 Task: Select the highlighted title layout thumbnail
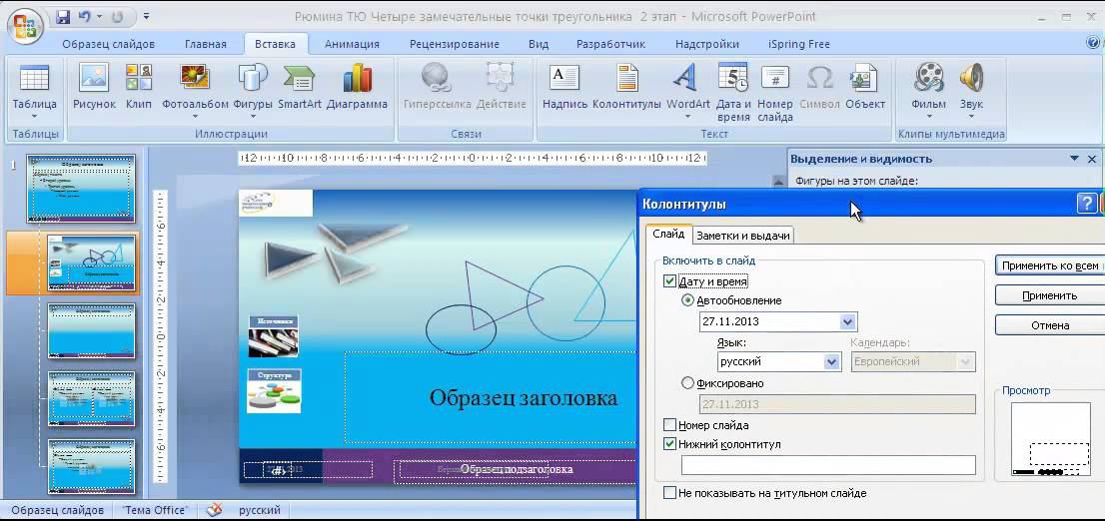[x=90, y=263]
